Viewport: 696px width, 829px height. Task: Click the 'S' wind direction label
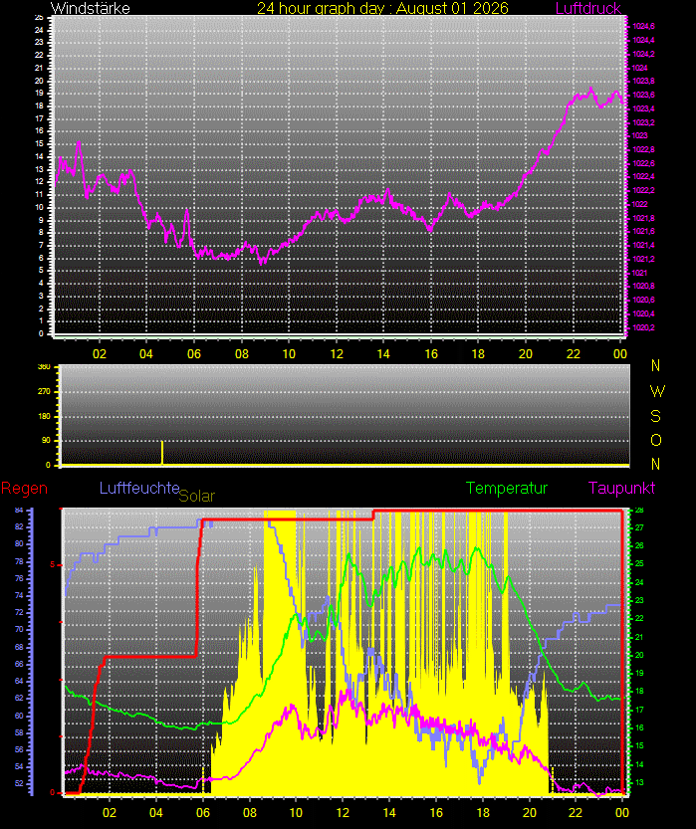coord(656,417)
